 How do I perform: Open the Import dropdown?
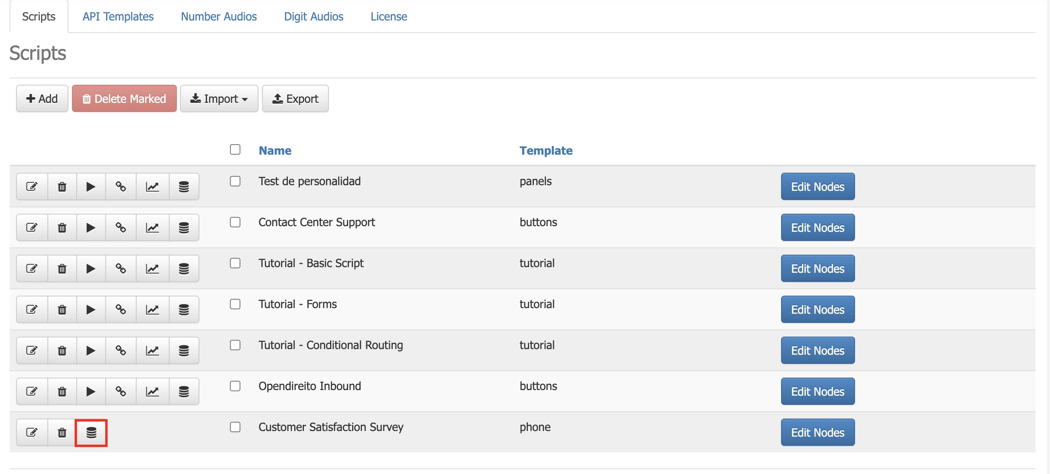[x=219, y=98]
